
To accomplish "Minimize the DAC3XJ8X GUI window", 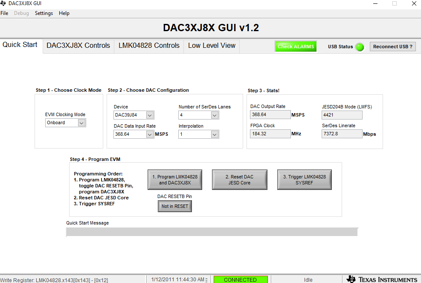I will click(x=375, y=3).
